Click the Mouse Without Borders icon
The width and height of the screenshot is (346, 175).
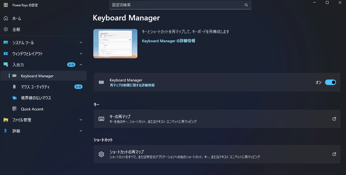[14, 98]
